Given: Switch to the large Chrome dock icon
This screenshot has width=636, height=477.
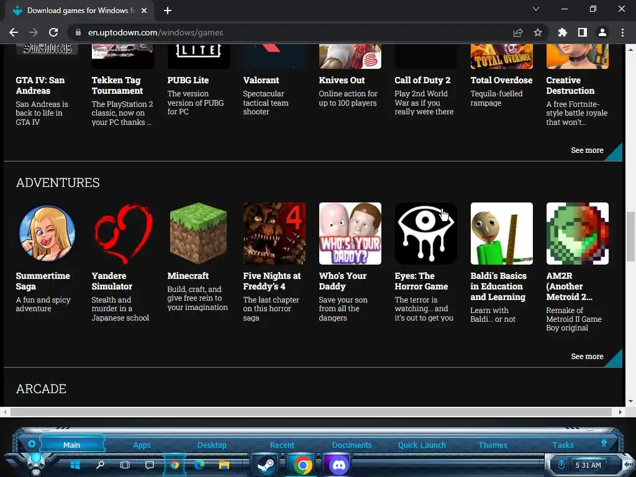Looking at the screenshot, I should [x=302, y=465].
